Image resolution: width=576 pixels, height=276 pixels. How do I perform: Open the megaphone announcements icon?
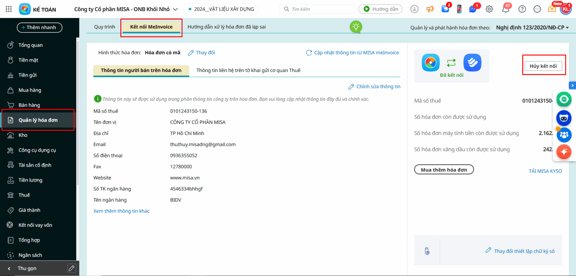pos(430,9)
